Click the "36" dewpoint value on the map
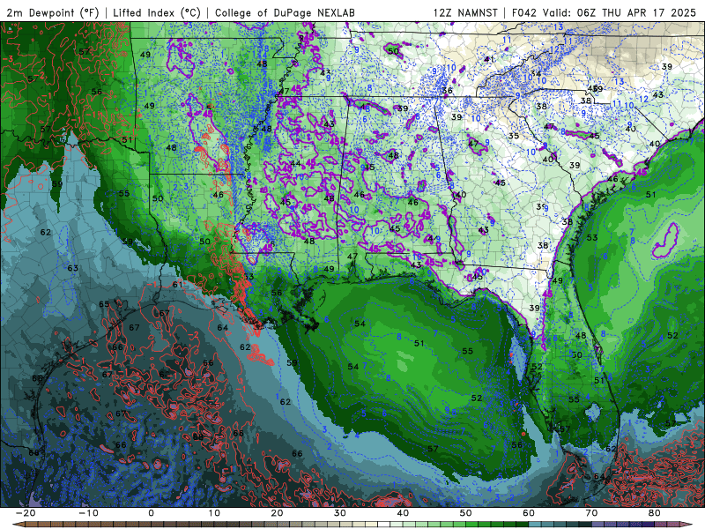Viewport: 705px width, 529px height. [447, 91]
